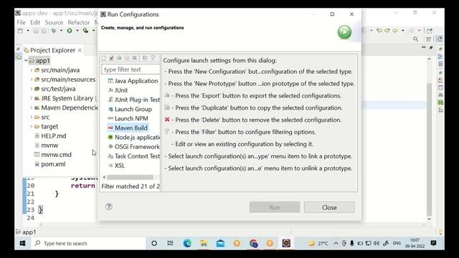
Task: Click the New Prototype icon in dialog toolbar
Action: pos(112,58)
